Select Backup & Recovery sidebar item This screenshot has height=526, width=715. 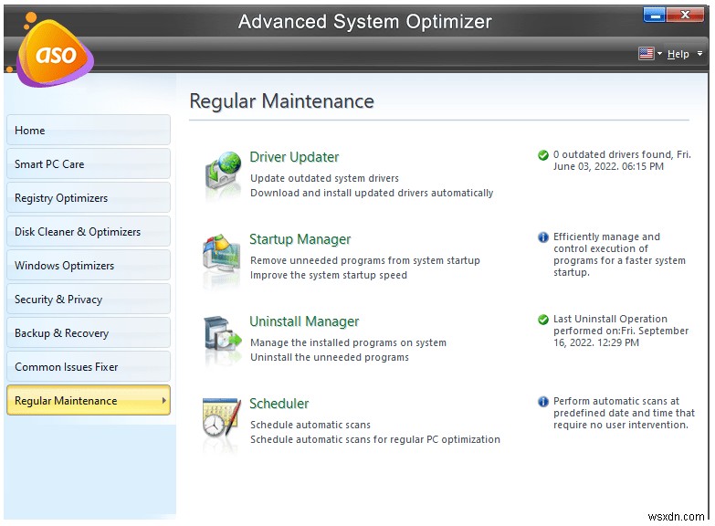click(x=89, y=332)
